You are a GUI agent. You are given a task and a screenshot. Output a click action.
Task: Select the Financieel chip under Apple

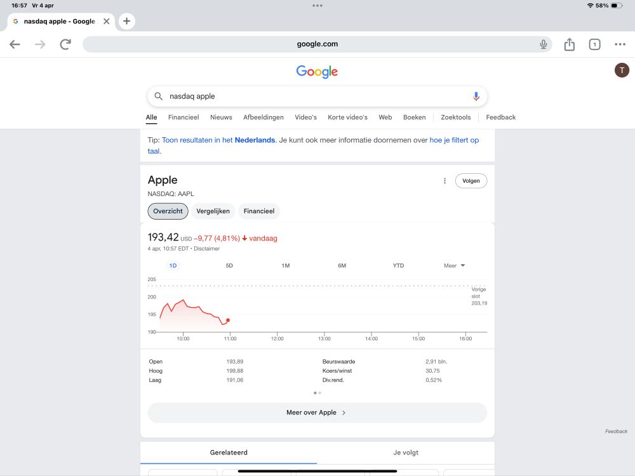[259, 211]
